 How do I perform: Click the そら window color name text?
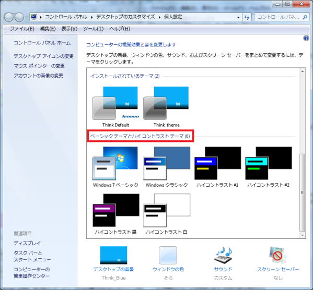[168, 278]
